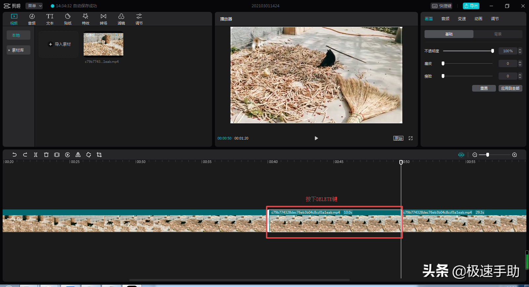
Task: Open the 菜单 dropdown menu
Action: pyautogui.click(x=35, y=6)
